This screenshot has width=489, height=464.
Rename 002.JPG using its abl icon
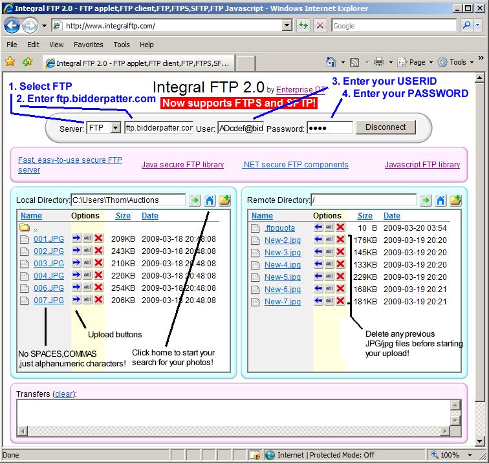[87, 251]
